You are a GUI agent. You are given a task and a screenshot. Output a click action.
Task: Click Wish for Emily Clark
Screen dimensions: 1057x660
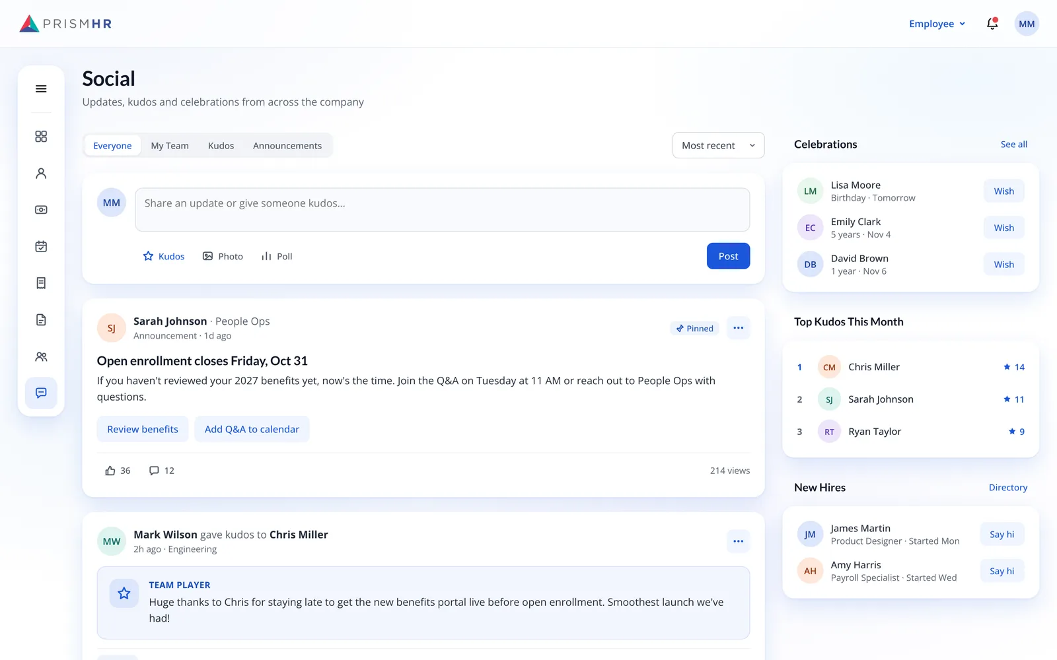1003,228
